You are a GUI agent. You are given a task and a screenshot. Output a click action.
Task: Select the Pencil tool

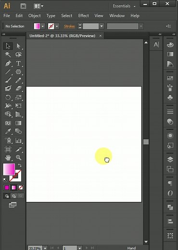[x=18, y=80]
